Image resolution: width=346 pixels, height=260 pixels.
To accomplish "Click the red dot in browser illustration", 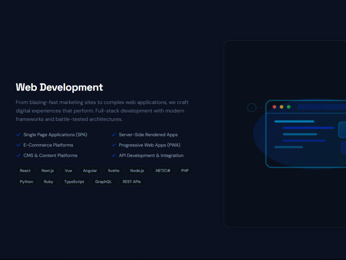I will coord(274,107).
